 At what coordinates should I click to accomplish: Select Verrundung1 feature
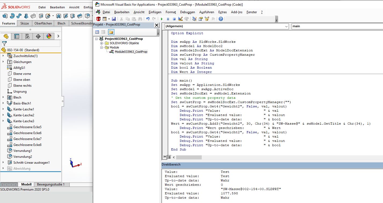(23, 150)
